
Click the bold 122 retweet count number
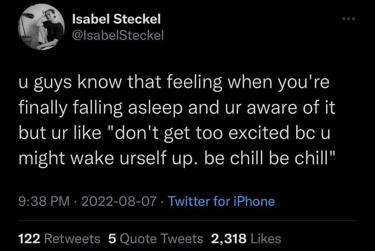click(30, 239)
